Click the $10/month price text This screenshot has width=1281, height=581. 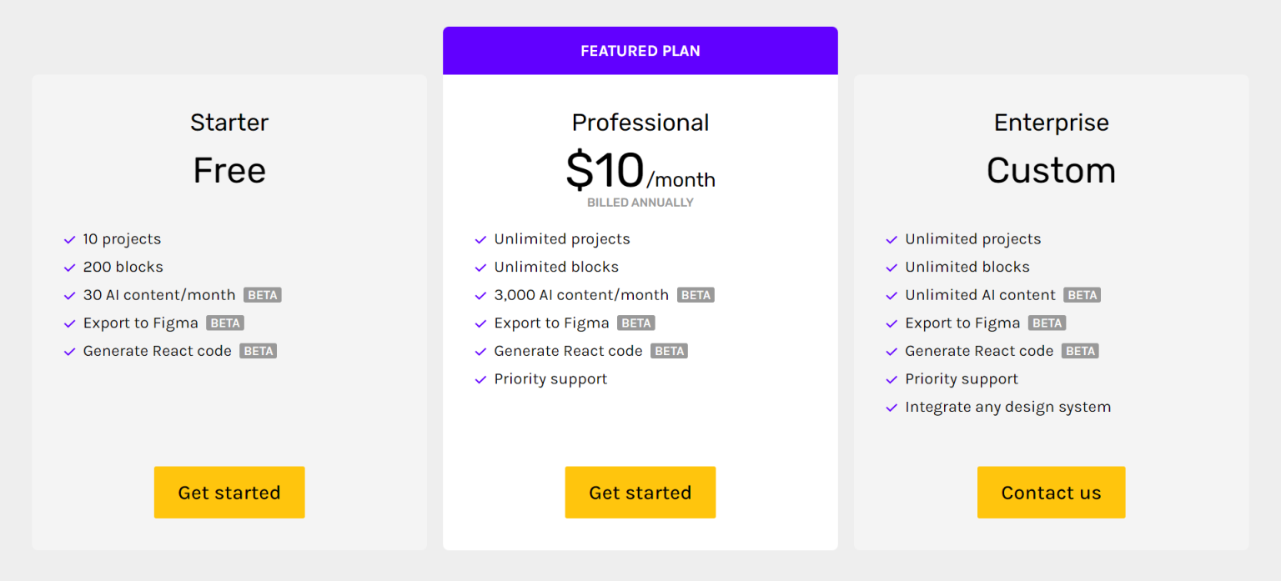[640, 171]
